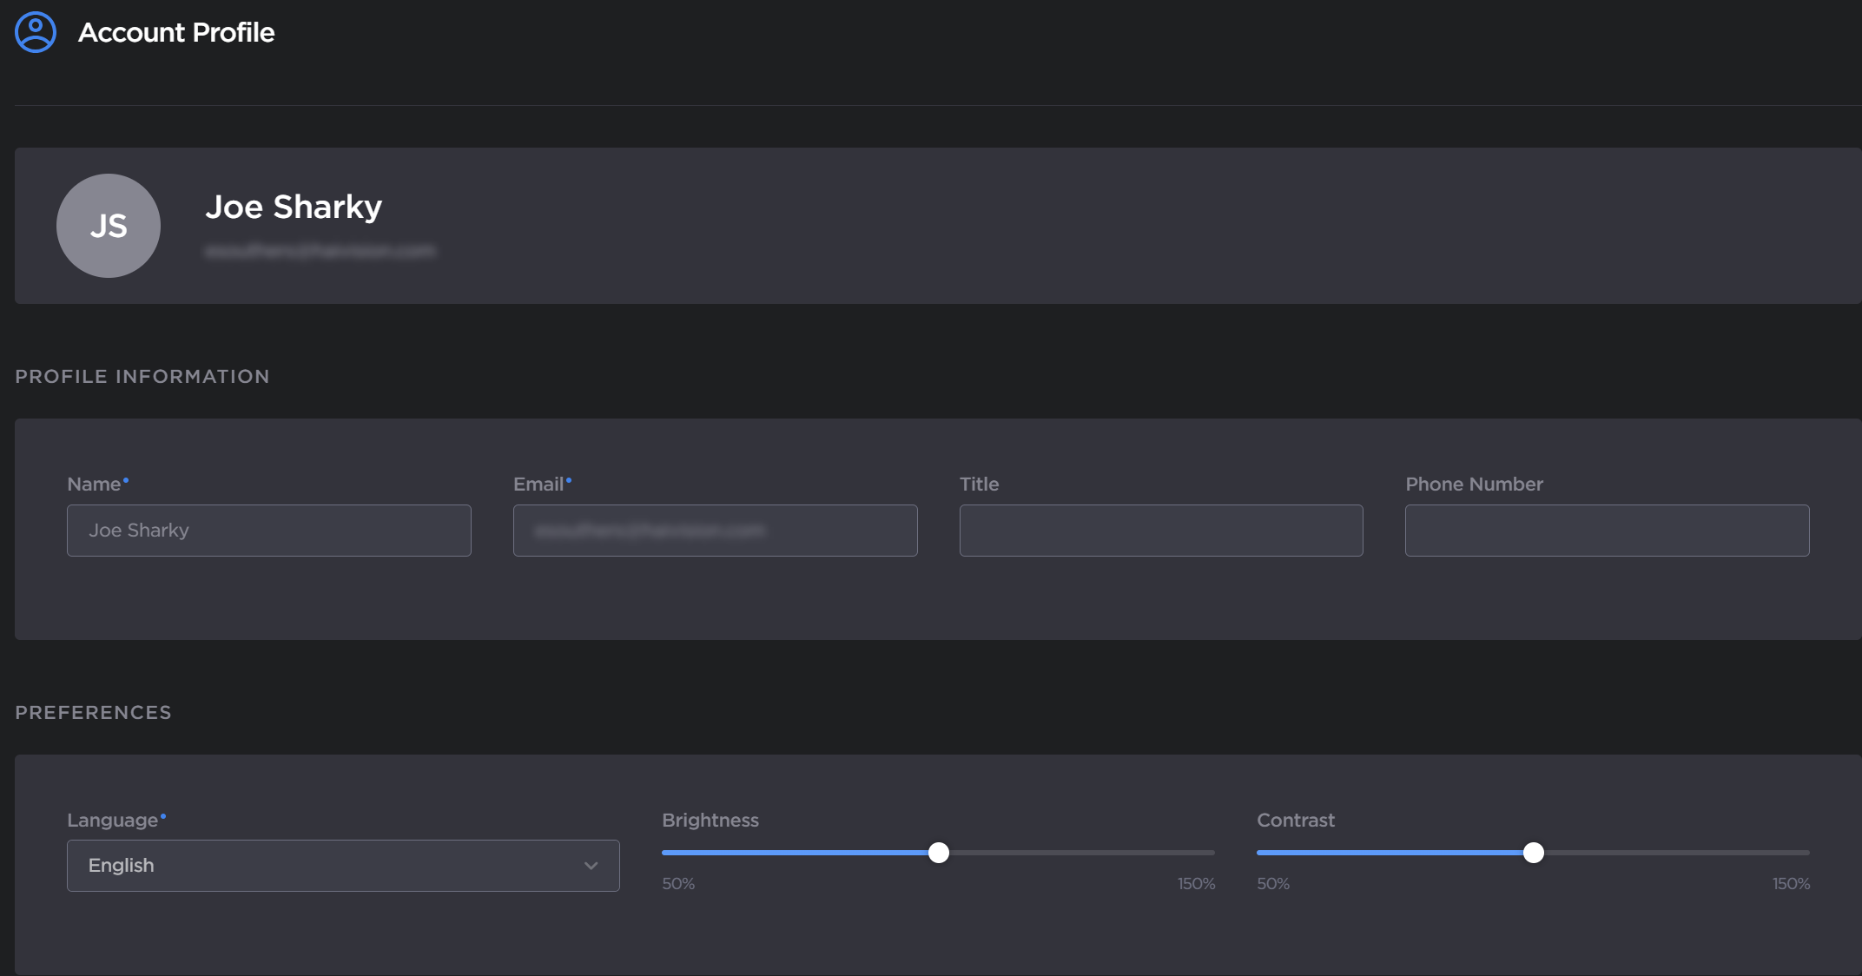Screen dimensions: 1862x976
Task: Click the Account Profile person icon
Action: 35,31
